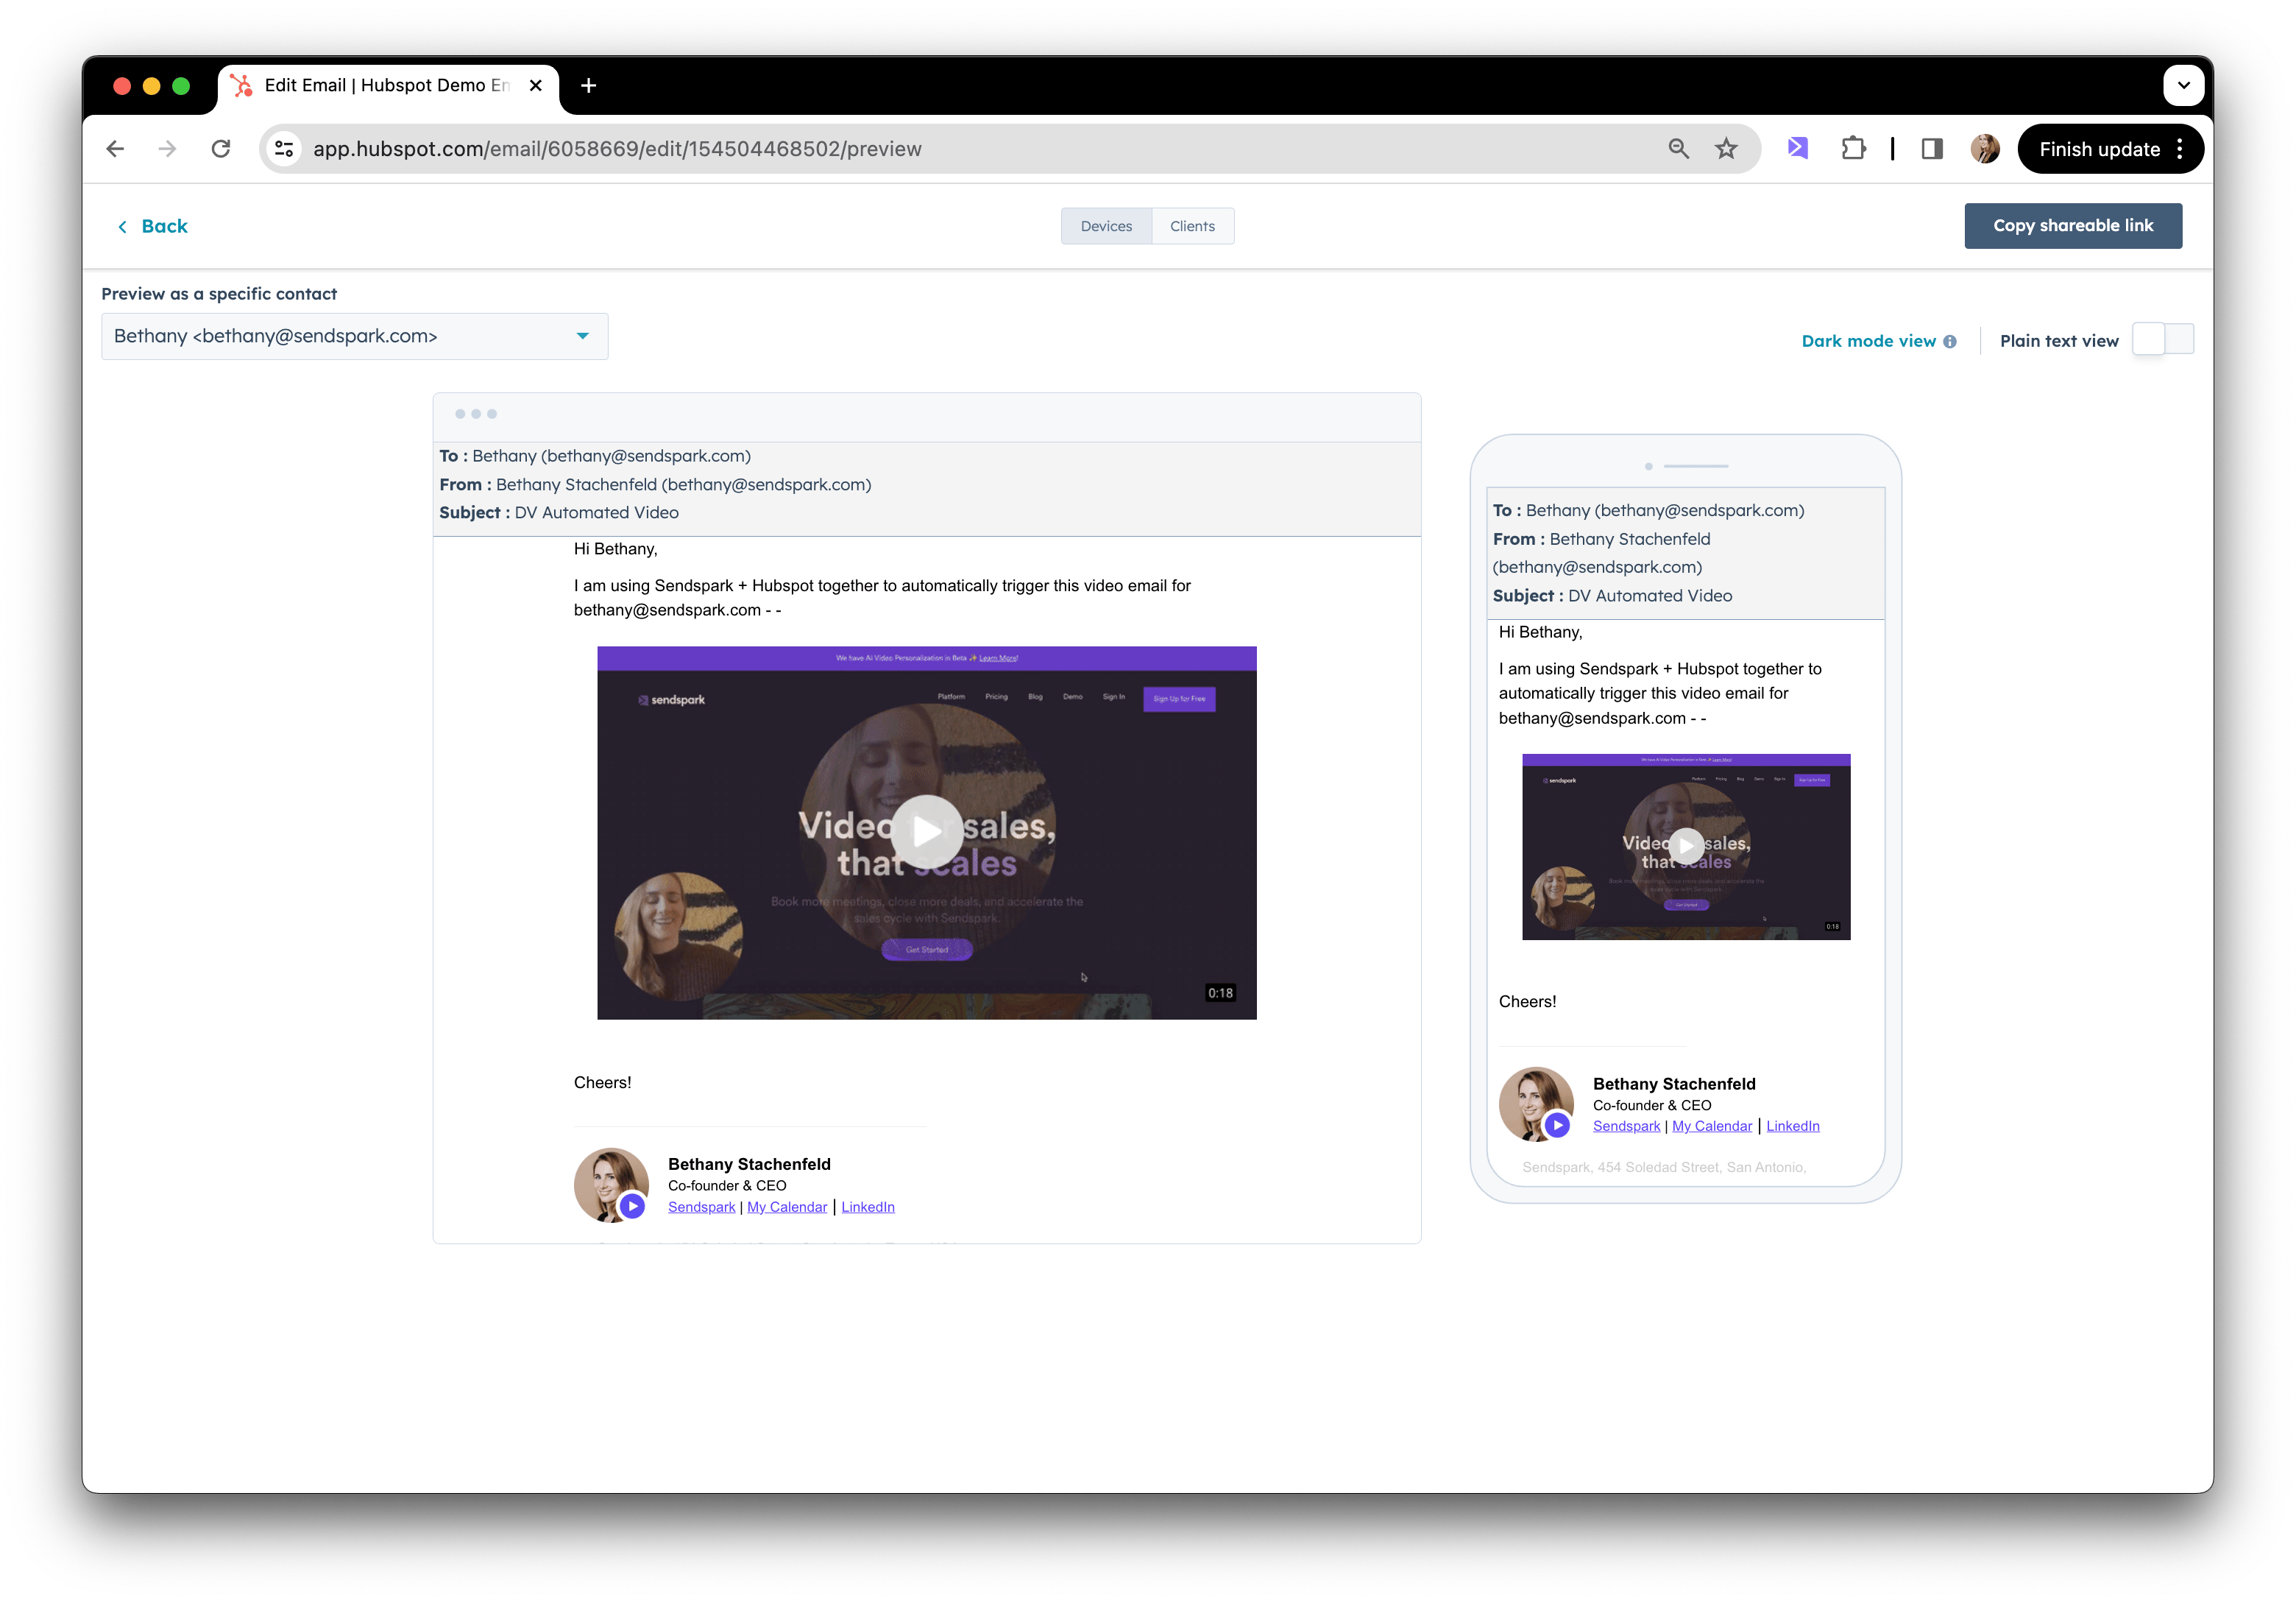The height and width of the screenshot is (1602, 2296).
Task: Click 'Bethany Stachenfeld' name in desktop signature
Action: pos(749,1164)
